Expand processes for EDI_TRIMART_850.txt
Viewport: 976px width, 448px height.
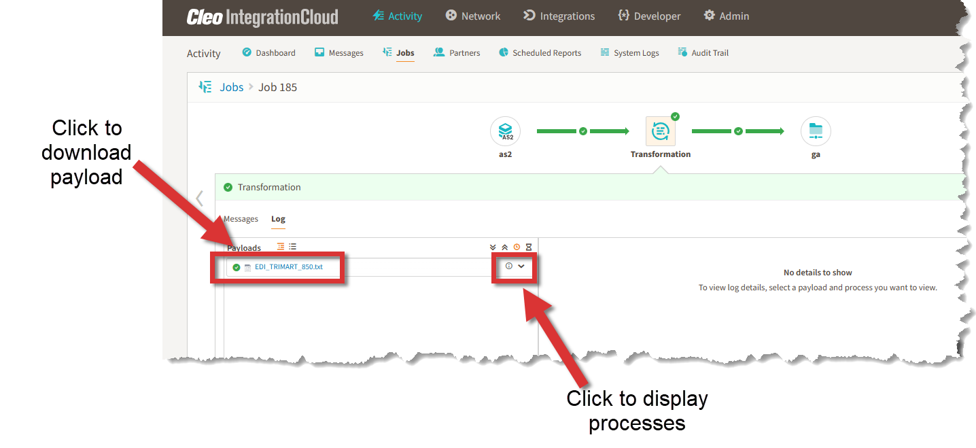tap(521, 266)
